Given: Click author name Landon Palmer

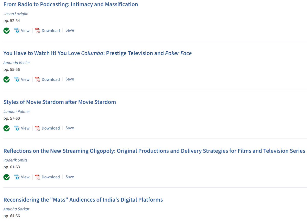Looking at the screenshot, I should click(x=17, y=111).
